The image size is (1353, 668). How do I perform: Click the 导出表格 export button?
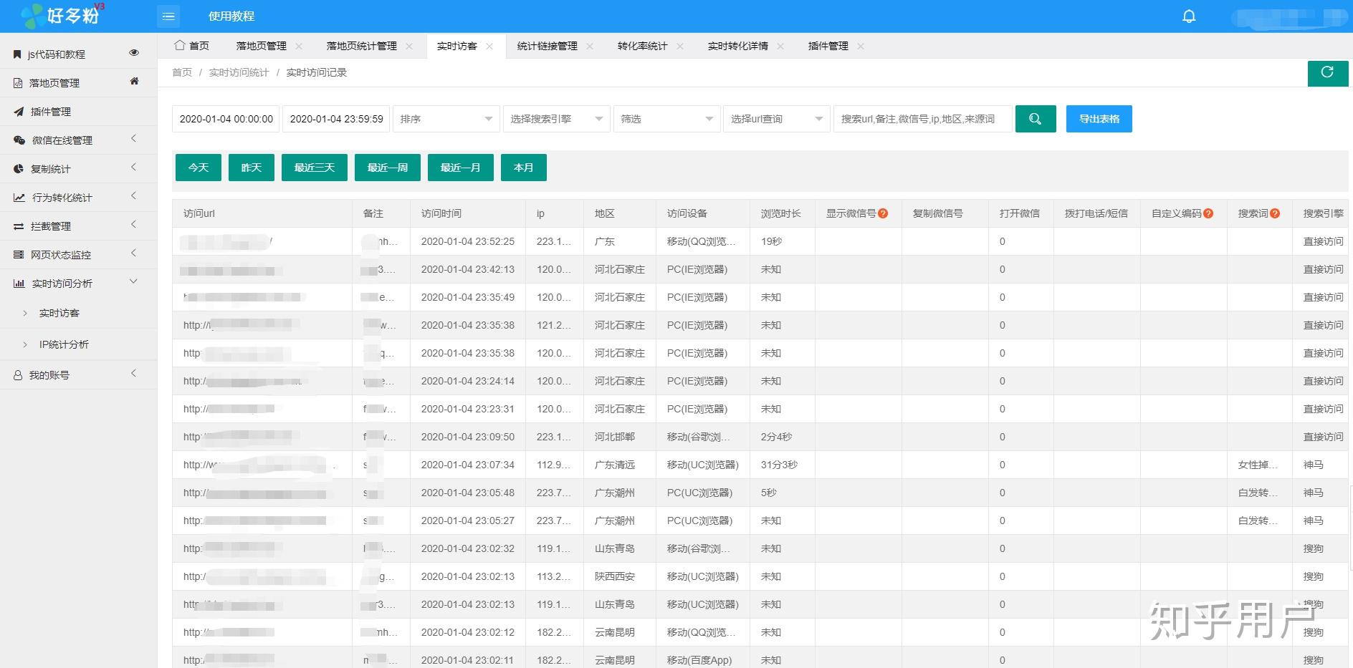point(1099,119)
